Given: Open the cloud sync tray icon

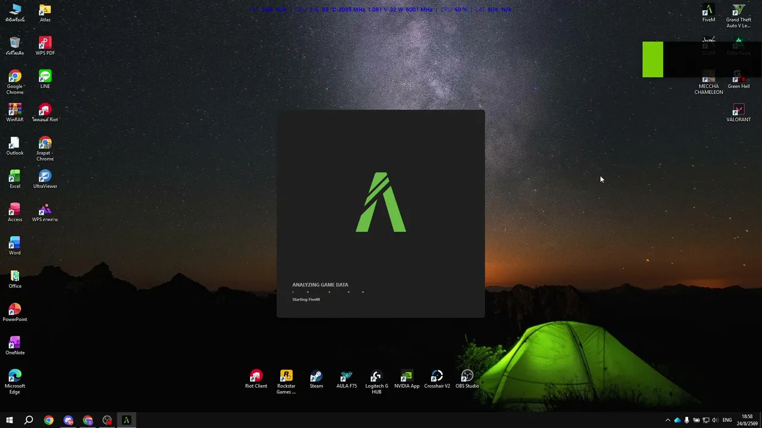Looking at the screenshot, I should [x=677, y=420].
